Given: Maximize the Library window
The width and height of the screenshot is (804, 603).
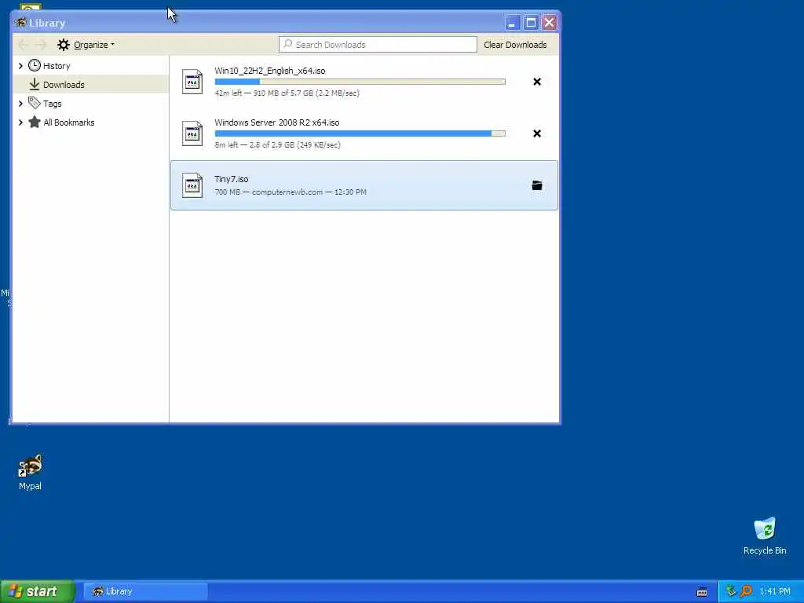Looking at the screenshot, I should [531, 23].
